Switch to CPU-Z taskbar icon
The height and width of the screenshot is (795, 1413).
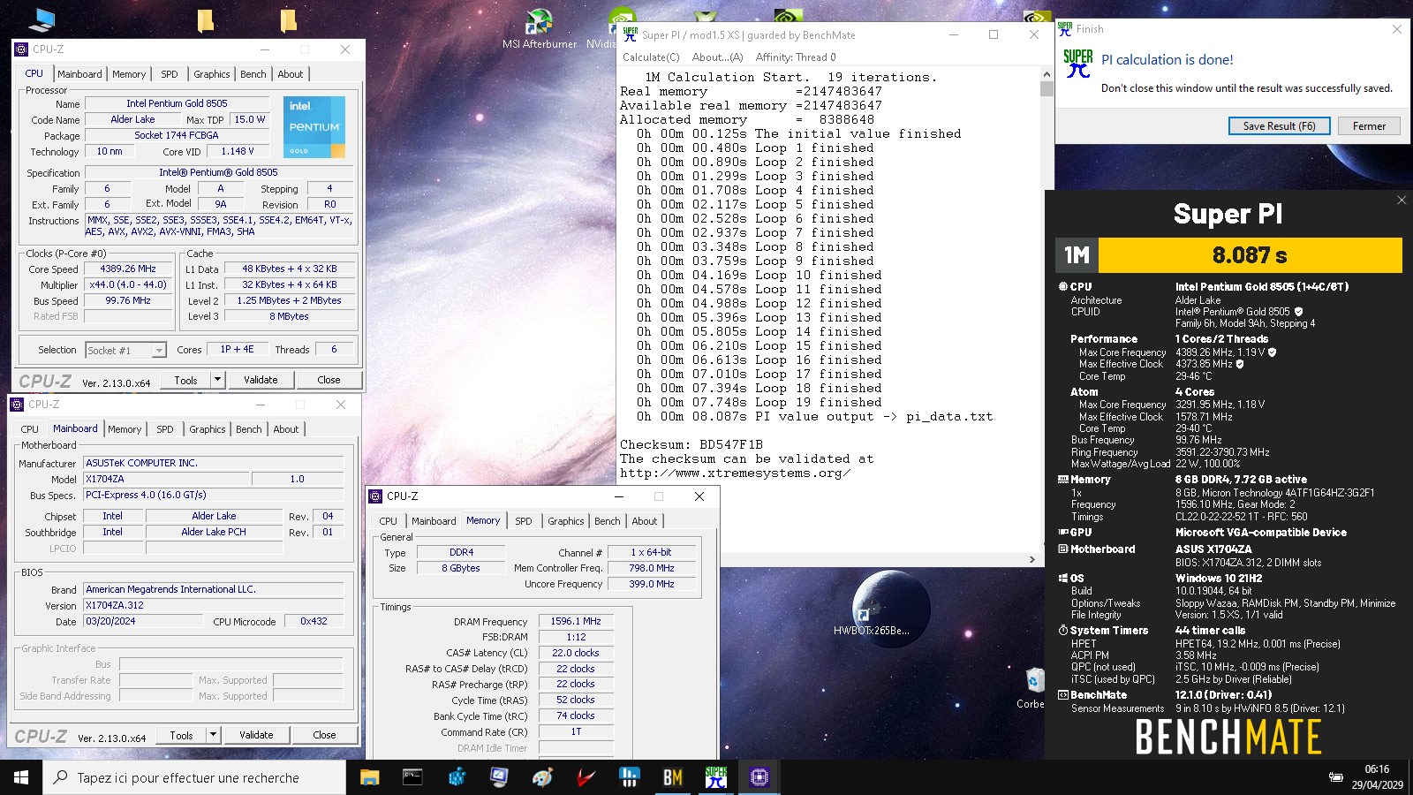pos(759,777)
